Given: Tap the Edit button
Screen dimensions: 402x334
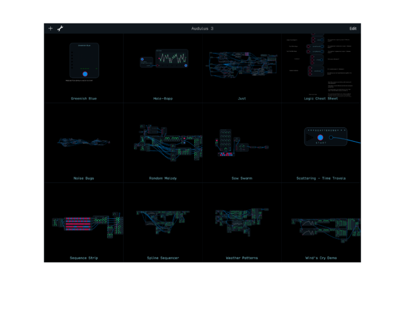Looking at the screenshot, I should coord(353,28).
